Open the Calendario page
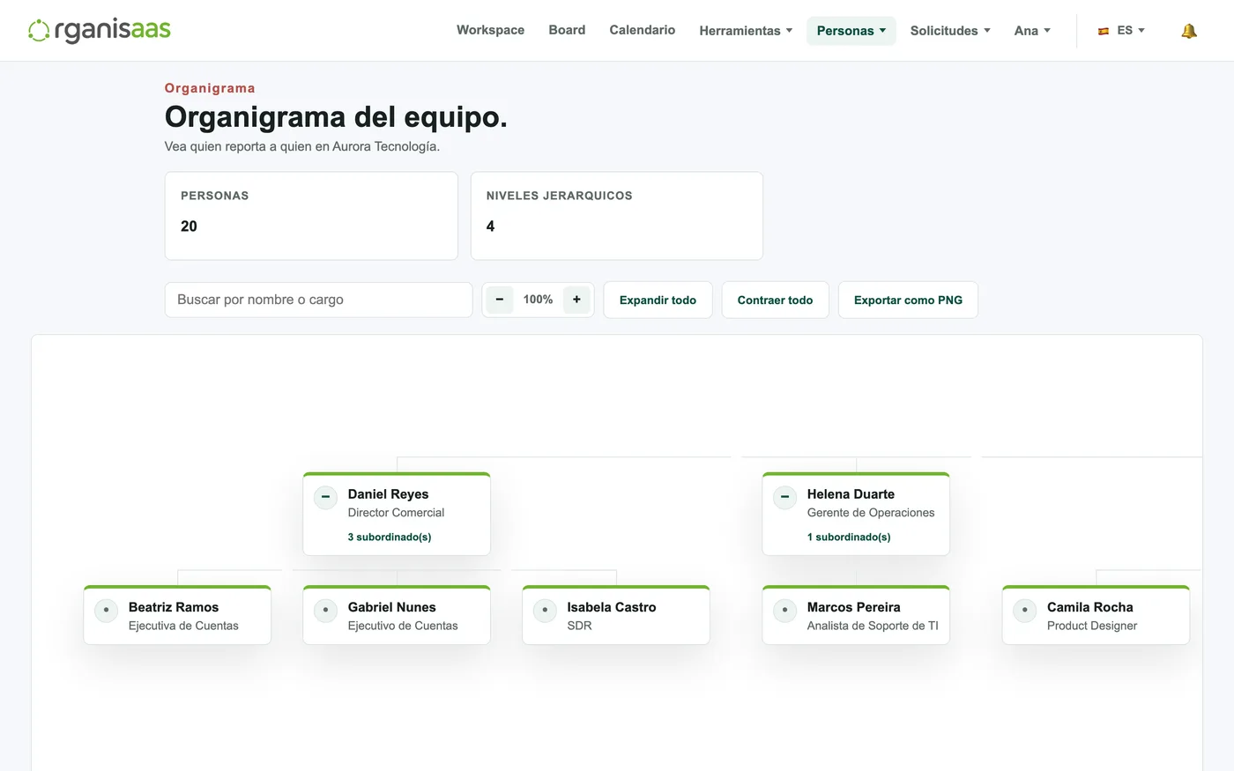Image resolution: width=1234 pixels, height=771 pixels. click(643, 30)
